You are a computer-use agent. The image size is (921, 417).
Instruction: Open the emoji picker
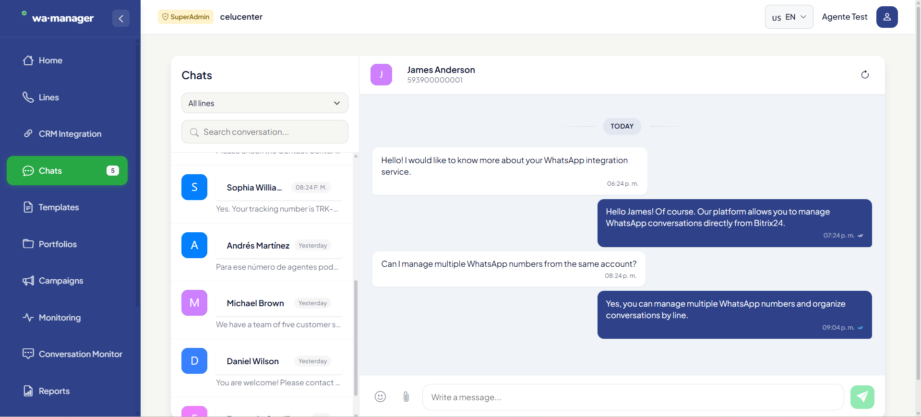pos(380,397)
